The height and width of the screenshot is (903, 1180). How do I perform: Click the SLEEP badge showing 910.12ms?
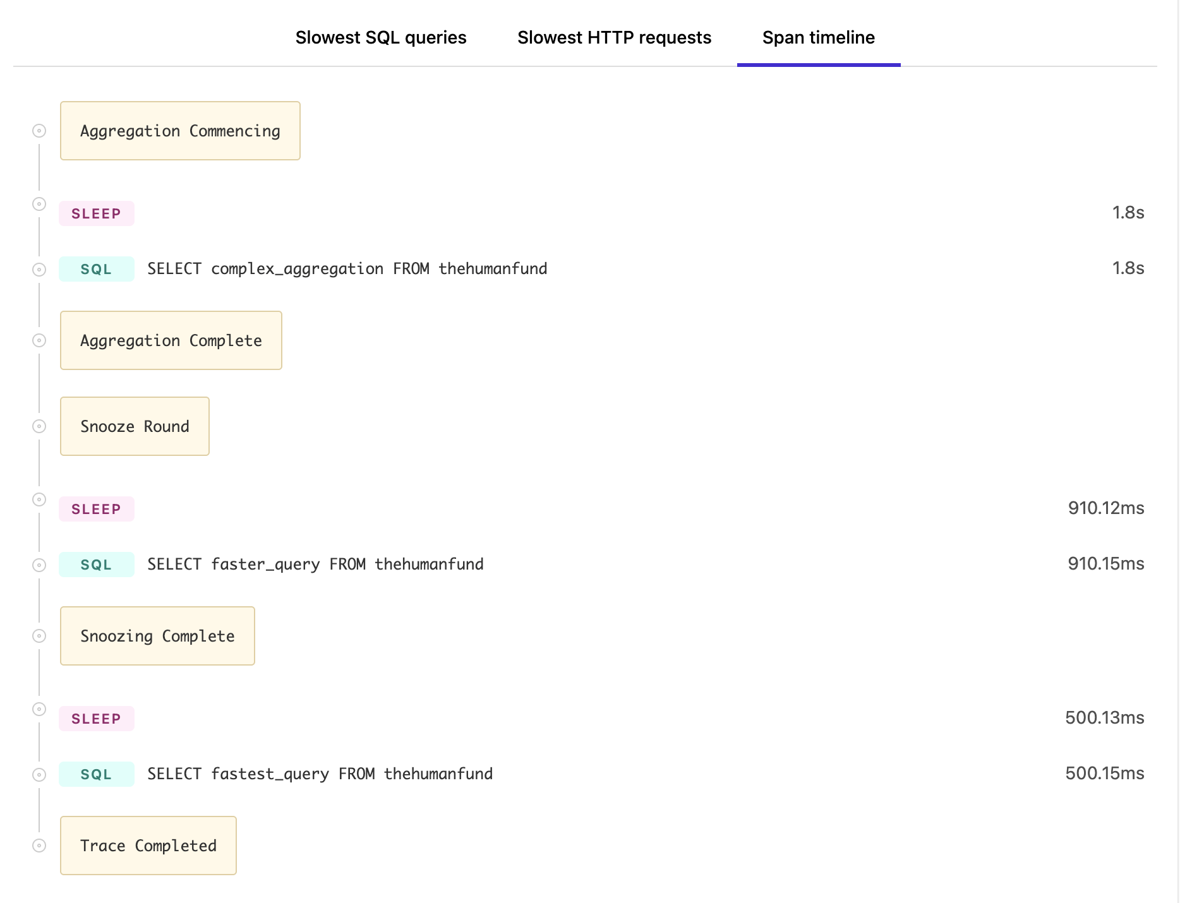point(96,508)
